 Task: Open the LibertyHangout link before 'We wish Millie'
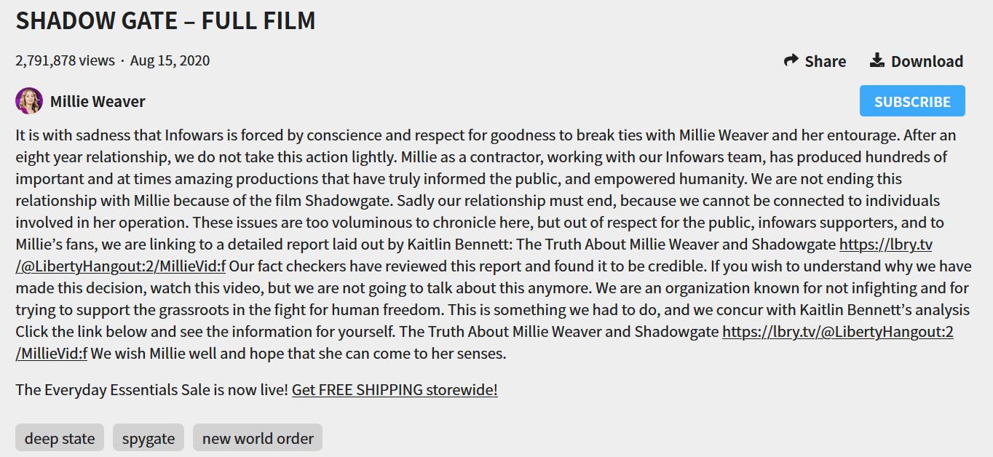click(x=838, y=332)
